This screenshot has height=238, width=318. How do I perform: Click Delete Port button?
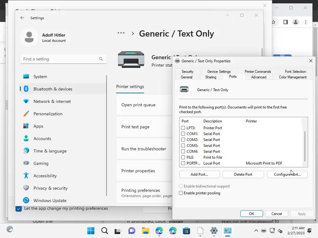point(243,174)
